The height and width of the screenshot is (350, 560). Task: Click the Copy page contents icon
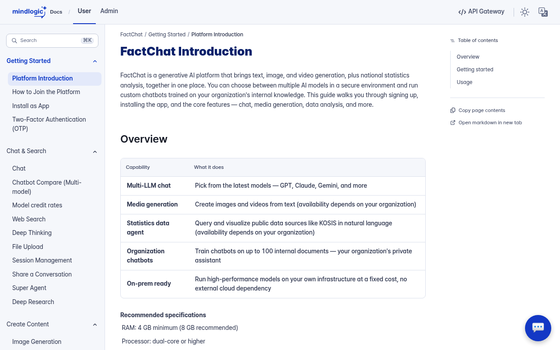coord(453,110)
